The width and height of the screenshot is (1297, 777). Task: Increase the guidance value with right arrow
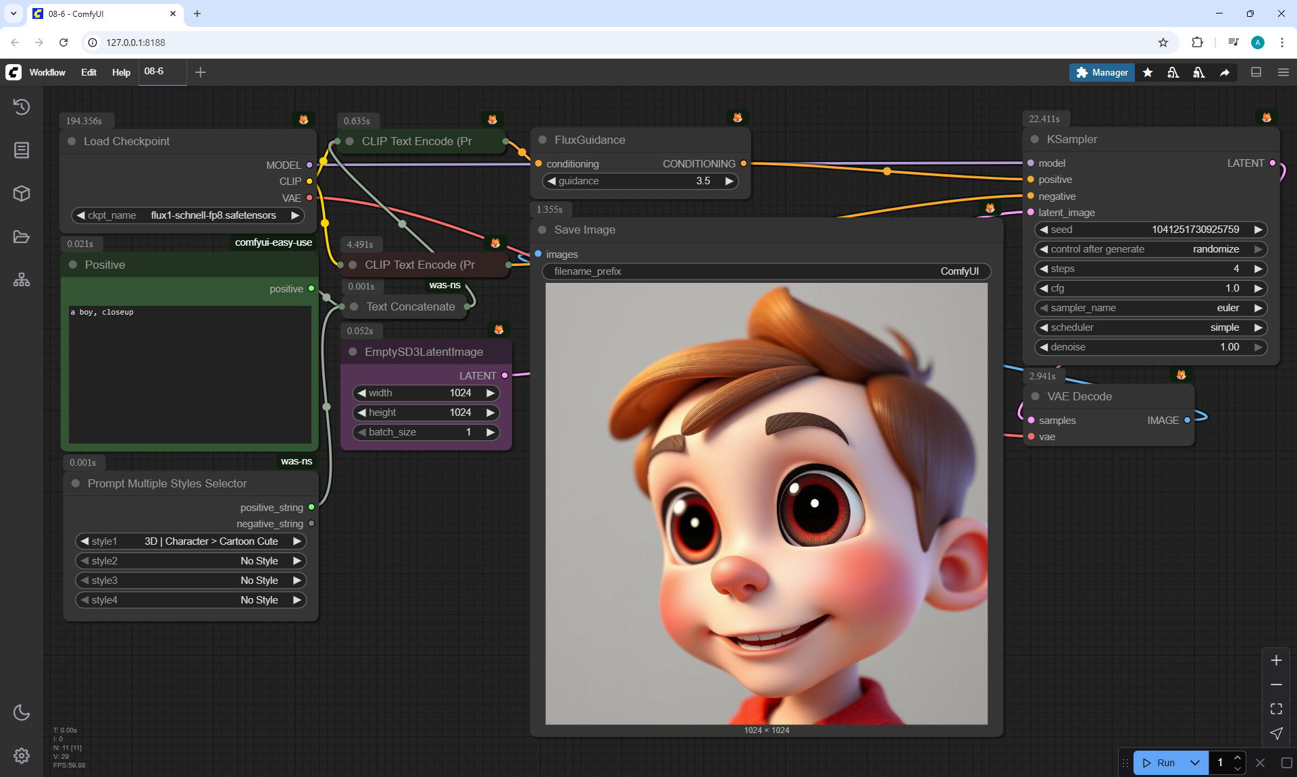click(x=729, y=181)
